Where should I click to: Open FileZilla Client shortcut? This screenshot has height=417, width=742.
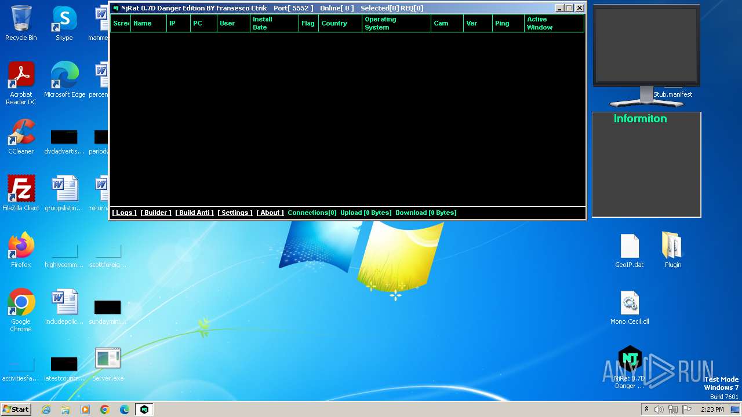click(21, 193)
